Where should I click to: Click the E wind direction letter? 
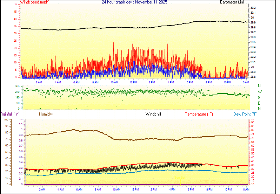[x=259, y=104]
